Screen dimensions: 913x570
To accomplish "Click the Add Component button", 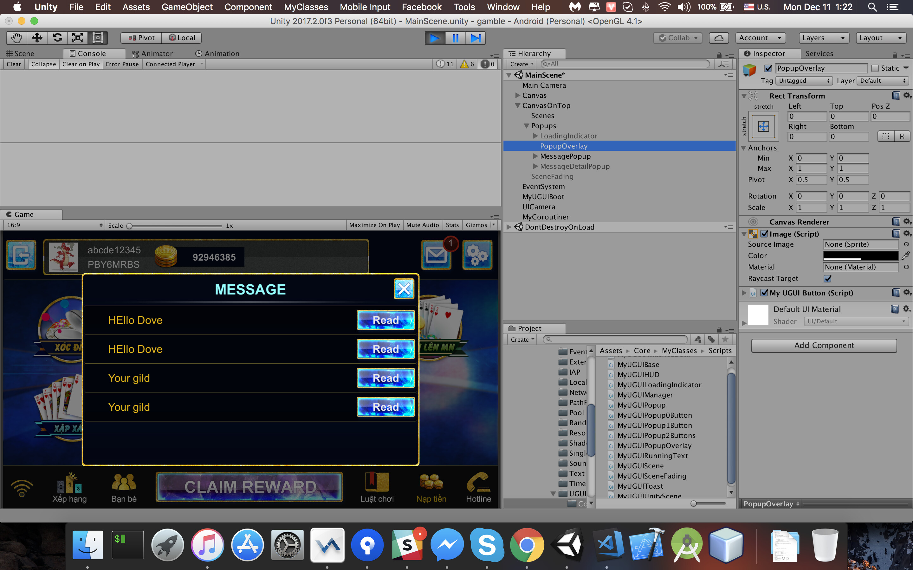I will click(824, 345).
